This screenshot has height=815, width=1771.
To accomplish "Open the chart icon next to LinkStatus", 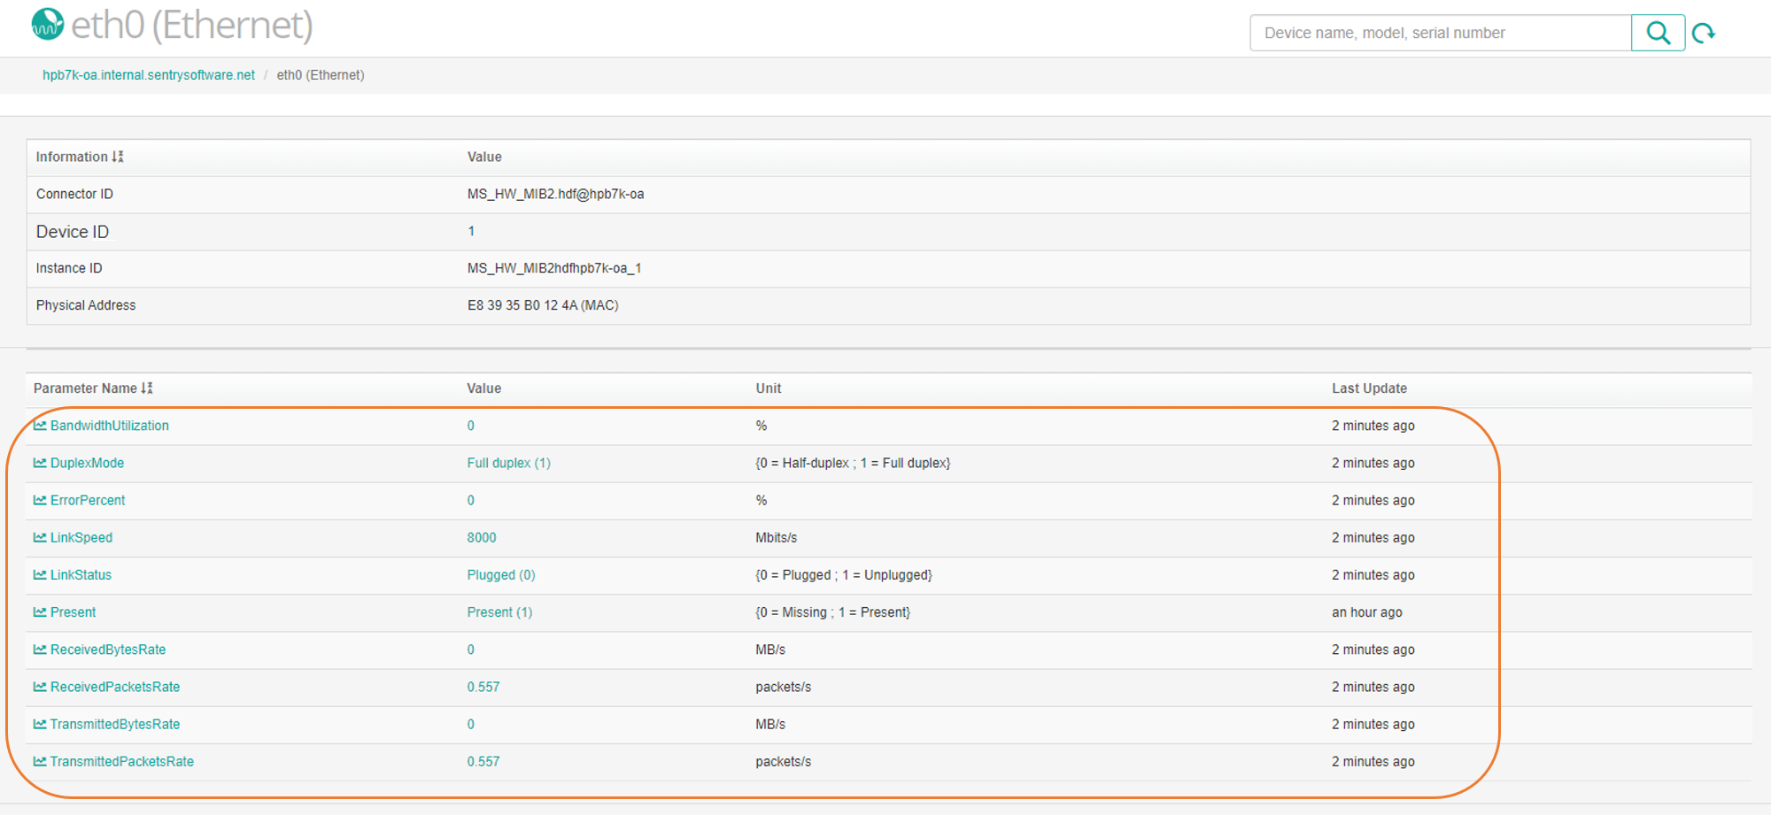I will point(39,574).
